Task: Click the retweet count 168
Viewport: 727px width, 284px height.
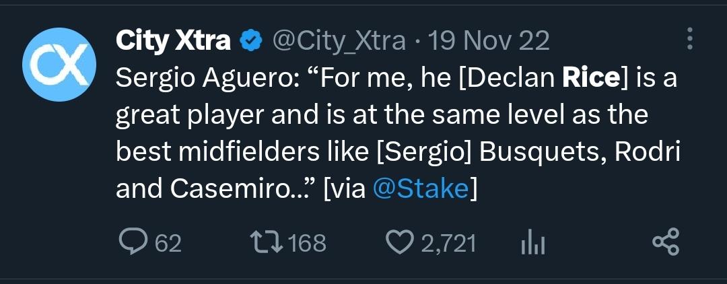Action: click(307, 244)
